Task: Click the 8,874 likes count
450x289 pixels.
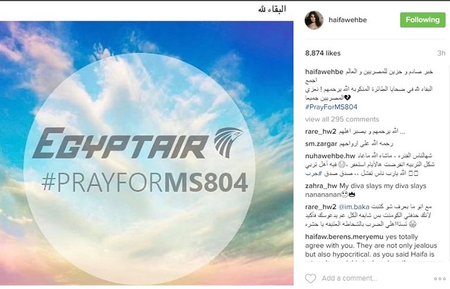Action: point(323,53)
